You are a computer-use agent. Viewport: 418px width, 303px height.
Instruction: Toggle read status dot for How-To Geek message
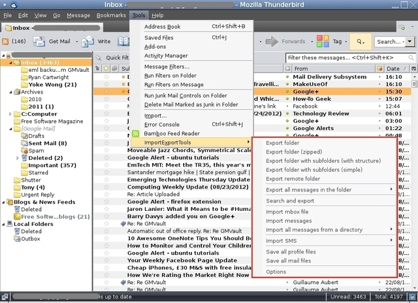pyautogui.click(x=287, y=99)
